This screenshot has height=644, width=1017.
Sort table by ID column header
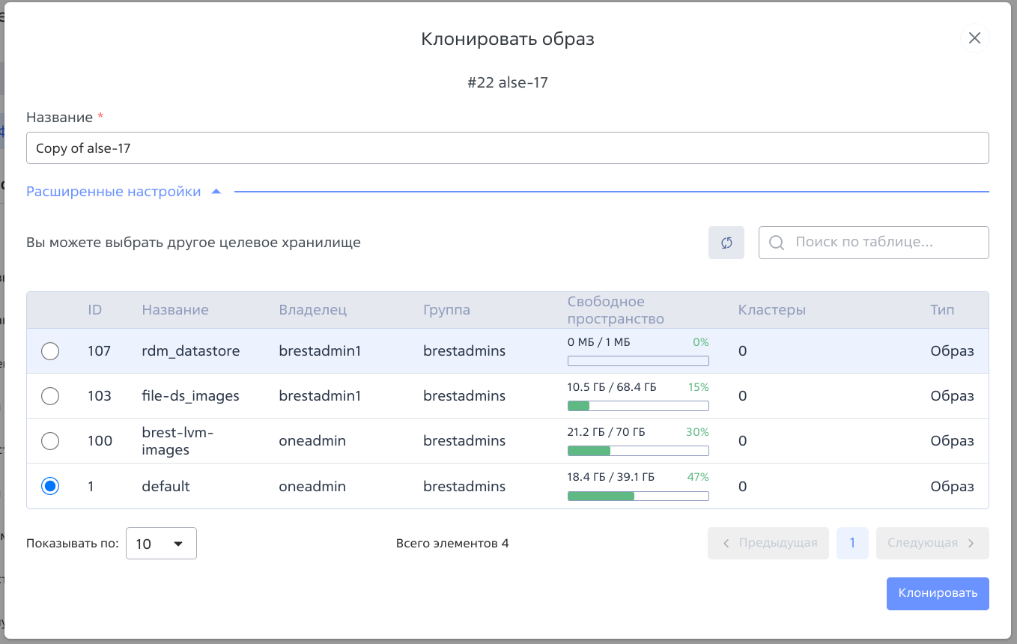click(95, 310)
